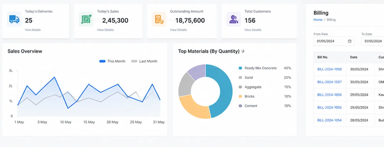Click the Billing breadcrumb text
This screenshot has width=384, height=160.
tap(331, 20)
